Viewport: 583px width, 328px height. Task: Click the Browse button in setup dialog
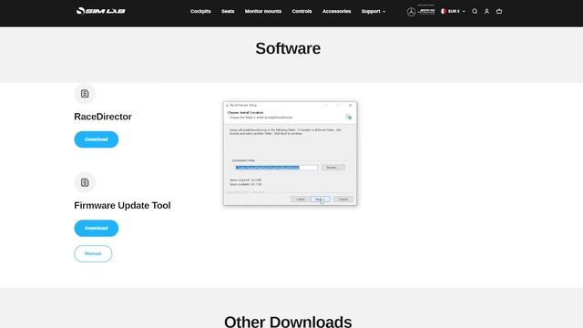[332, 168]
